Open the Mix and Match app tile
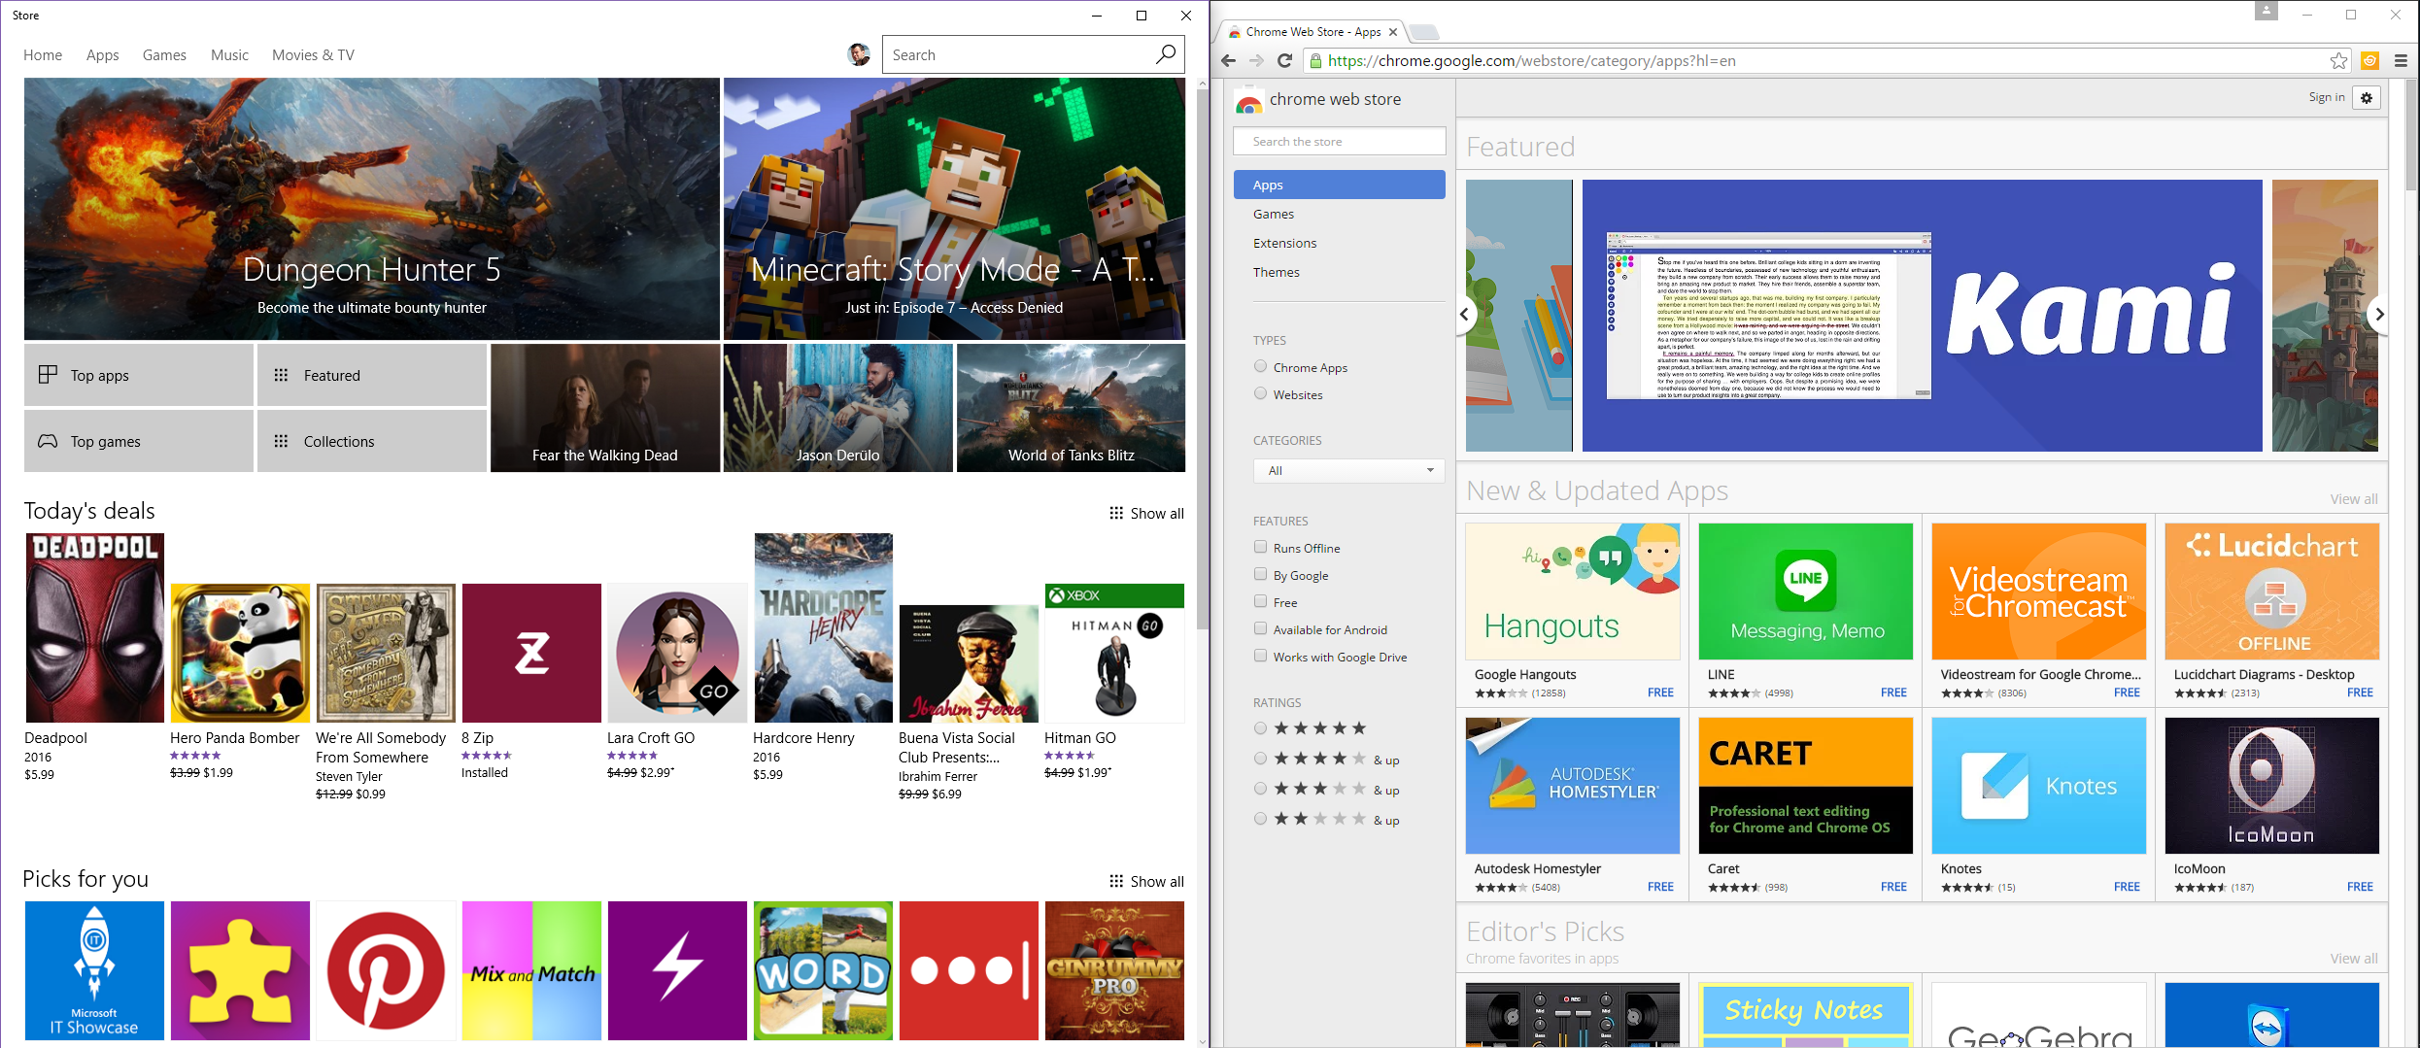The width and height of the screenshot is (2420, 1048). click(531, 970)
